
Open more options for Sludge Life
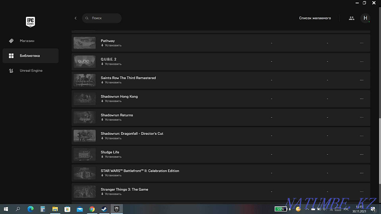coord(362,155)
